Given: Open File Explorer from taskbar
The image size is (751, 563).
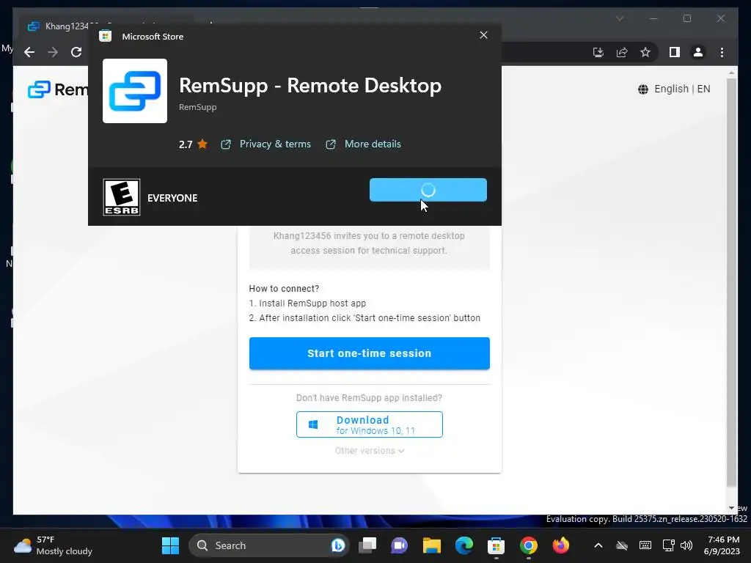Looking at the screenshot, I should coord(431,545).
